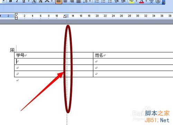Decrease the paragraph indent

point(117,1)
